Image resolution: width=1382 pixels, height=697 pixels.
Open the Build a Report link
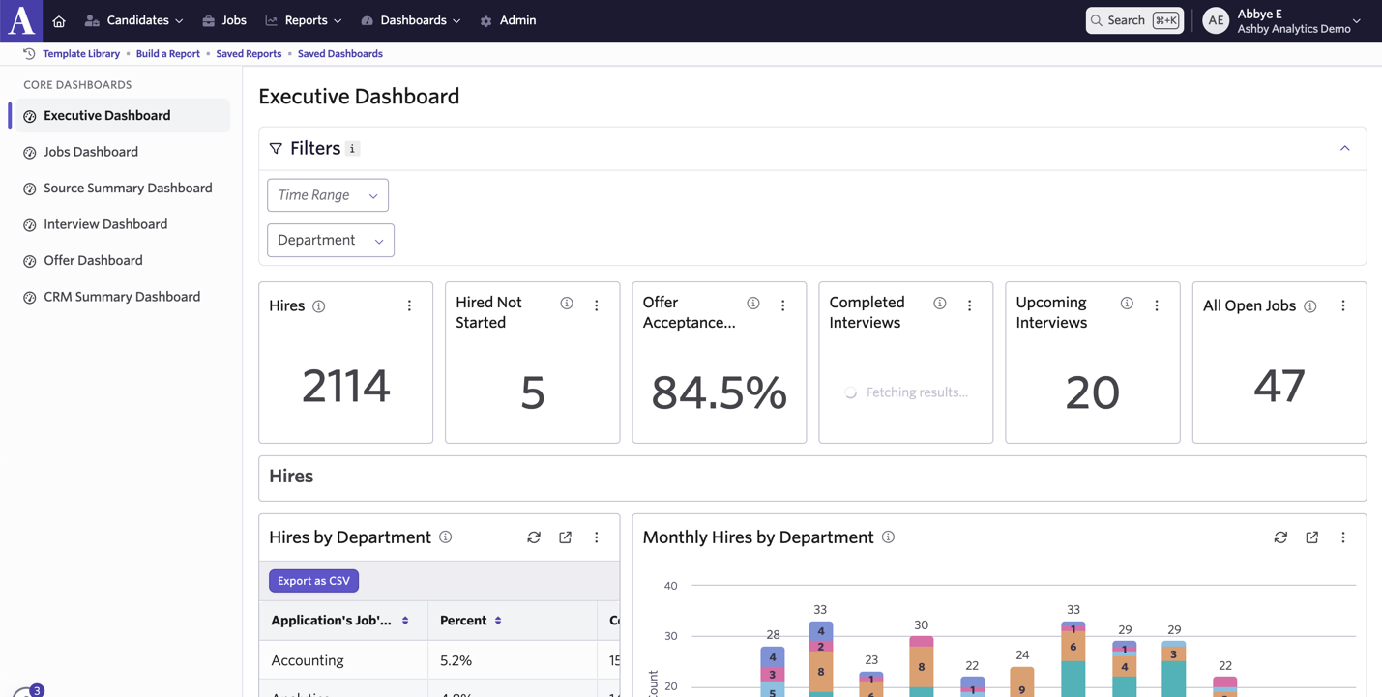point(168,54)
